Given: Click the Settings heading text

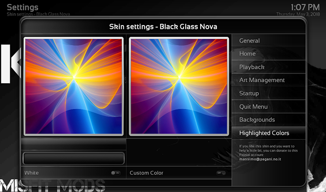Looking at the screenshot, I should [x=22, y=7].
